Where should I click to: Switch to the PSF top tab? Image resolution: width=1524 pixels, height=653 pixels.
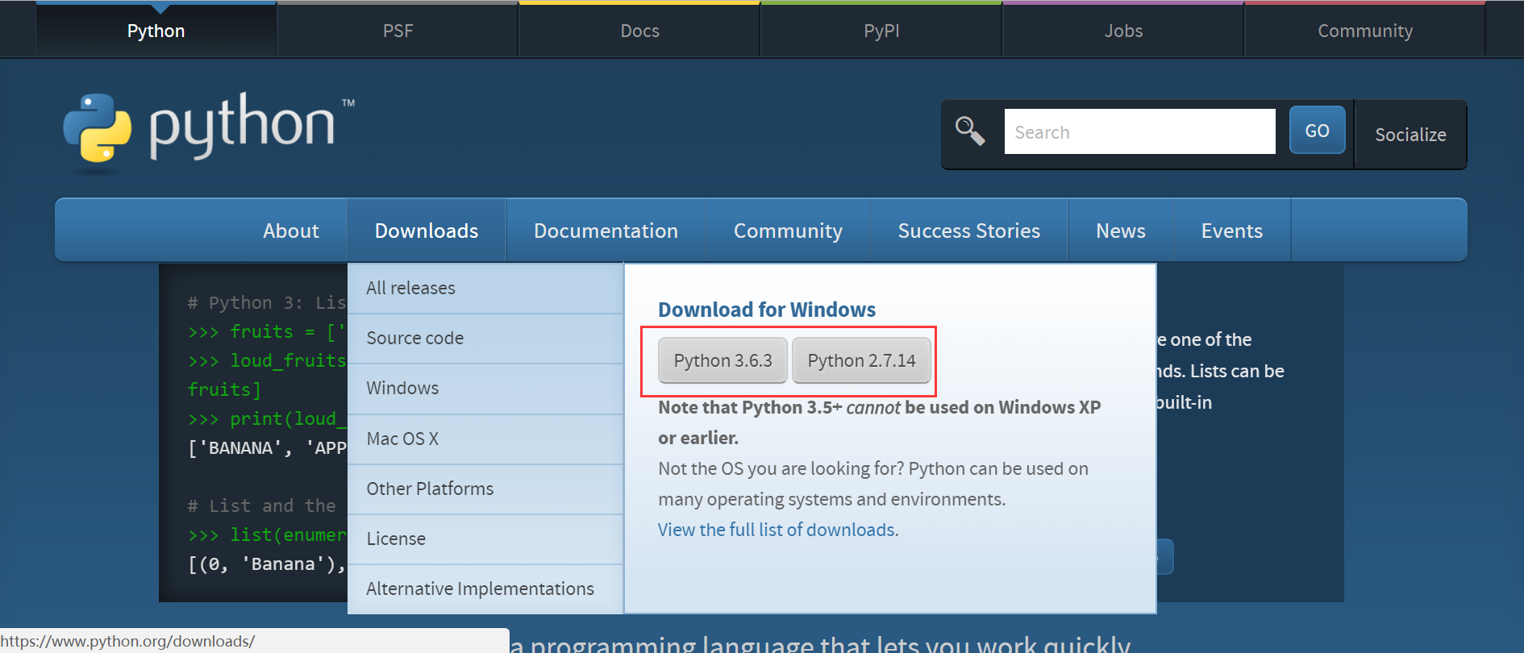pos(398,31)
